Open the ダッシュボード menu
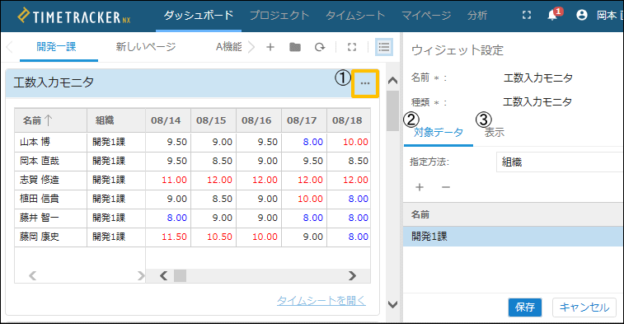The width and height of the screenshot is (624, 324). click(198, 15)
